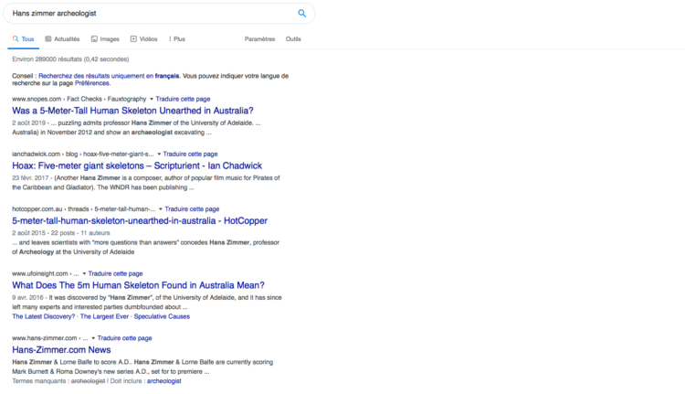Open Paramètres
Screen dimensions: 685x394
tap(259, 39)
